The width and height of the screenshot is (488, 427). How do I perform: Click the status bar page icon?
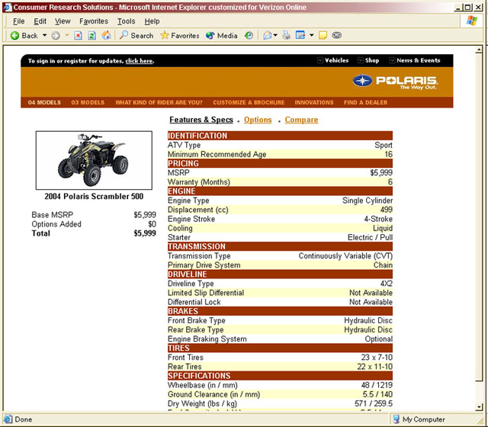(8, 419)
